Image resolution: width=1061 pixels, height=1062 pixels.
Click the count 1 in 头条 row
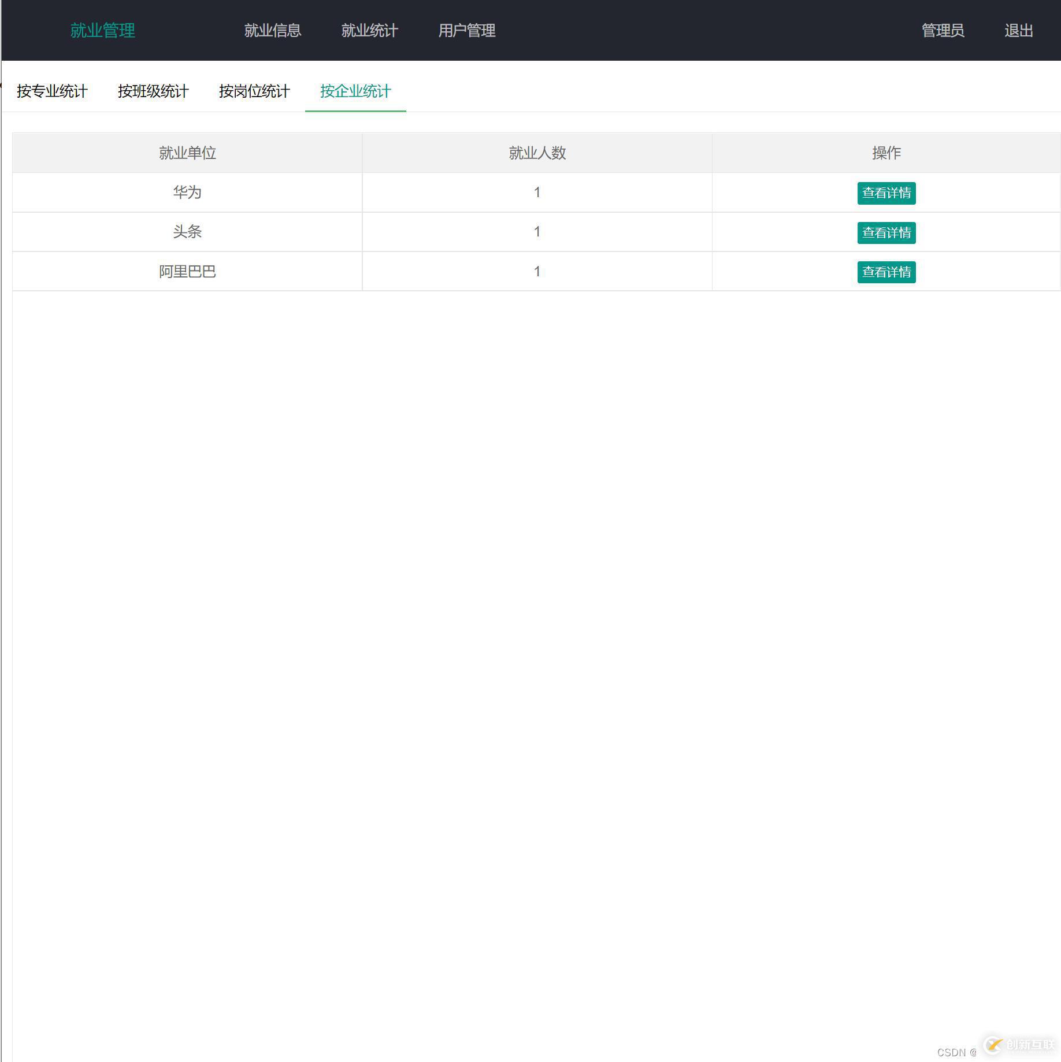pos(537,232)
